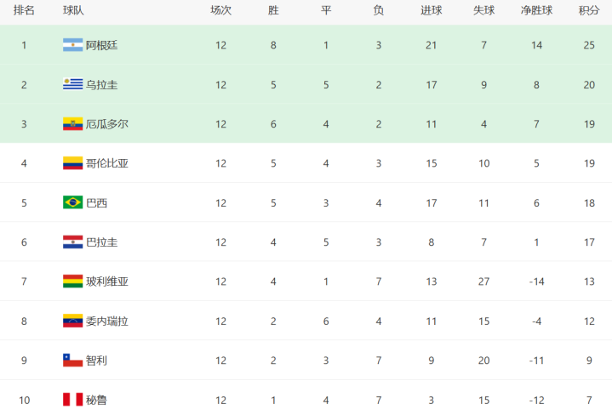Click the 进球 column header
Image resolution: width=612 pixels, height=415 pixels.
432,10
